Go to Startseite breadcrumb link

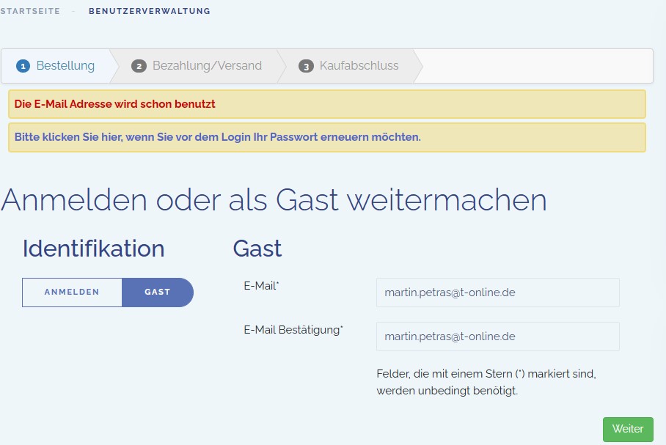[x=30, y=11]
